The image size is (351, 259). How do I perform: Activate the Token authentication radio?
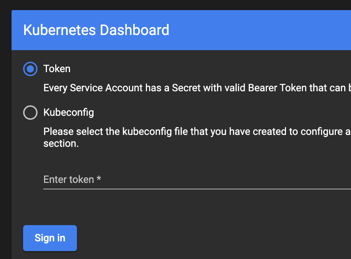coord(30,69)
